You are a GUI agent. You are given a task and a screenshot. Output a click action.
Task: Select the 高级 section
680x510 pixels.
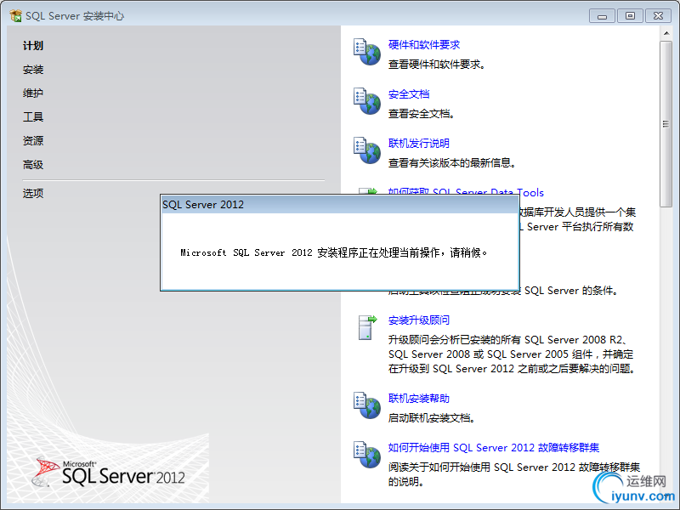pyautogui.click(x=33, y=164)
